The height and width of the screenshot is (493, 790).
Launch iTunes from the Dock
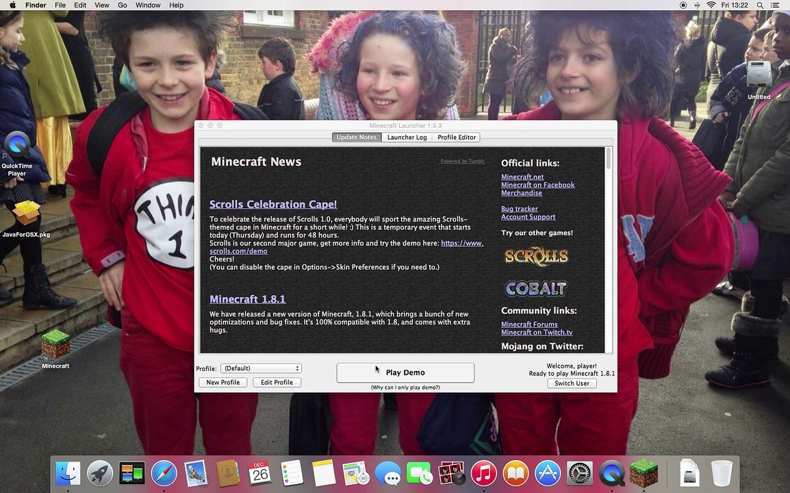point(484,473)
